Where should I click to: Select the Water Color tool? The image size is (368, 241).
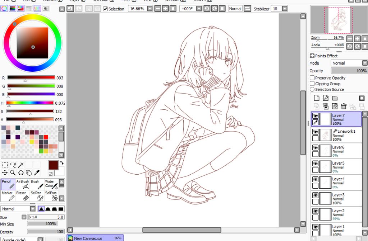point(51,184)
